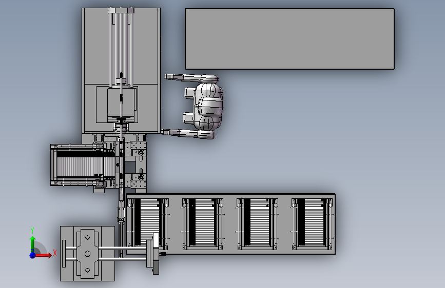Image resolution: width=445 pixels, height=288 pixels.
Task: Select the operator's upper outstretched arm
Action: [x=191, y=78]
